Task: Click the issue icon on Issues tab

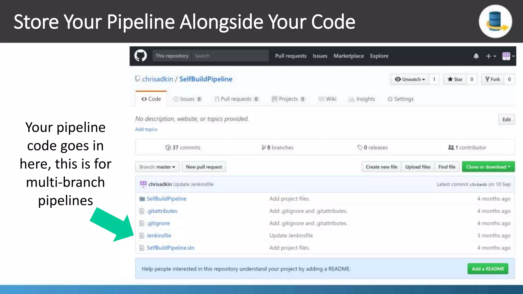Action: [176, 99]
